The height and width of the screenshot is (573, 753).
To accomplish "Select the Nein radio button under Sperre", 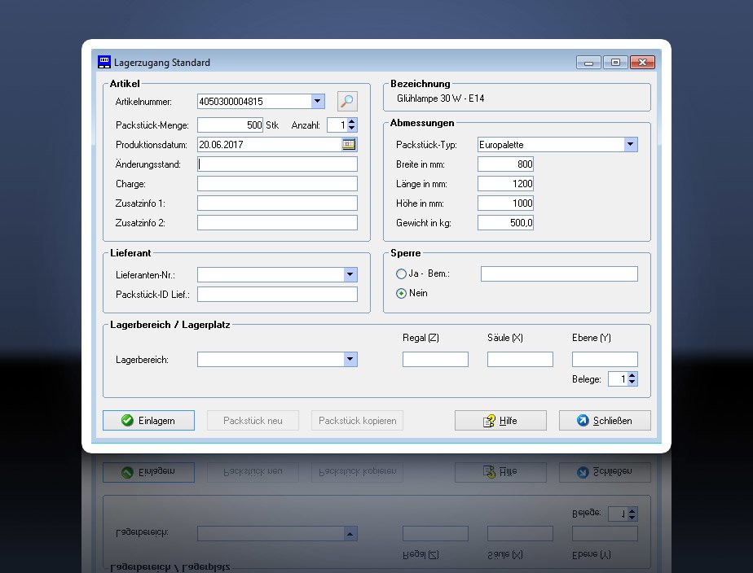I will (x=401, y=293).
